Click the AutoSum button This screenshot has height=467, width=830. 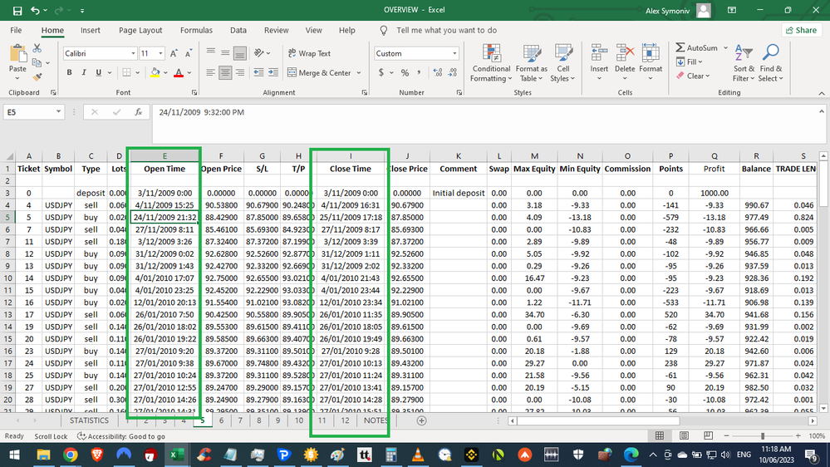(696, 48)
